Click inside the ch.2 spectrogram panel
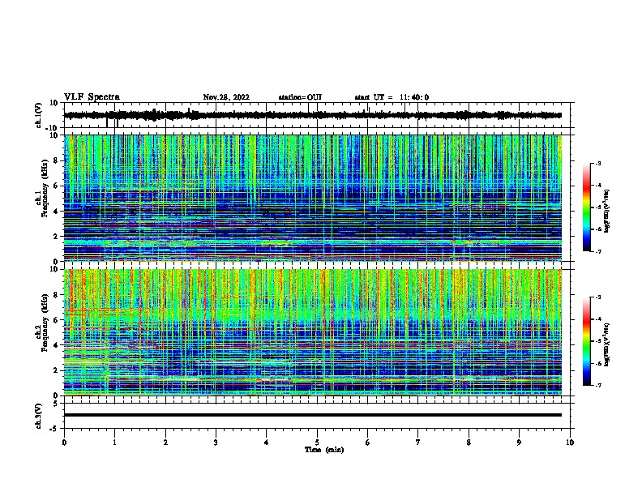Viewport: 642px width, 496px height. point(313,332)
